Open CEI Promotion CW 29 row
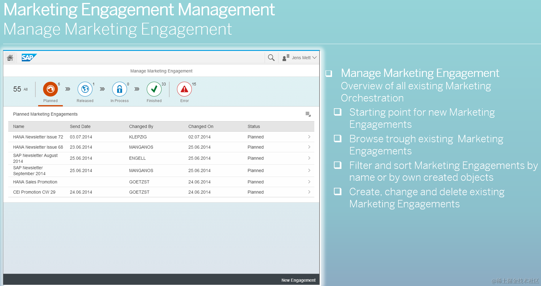The width and height of the screenshot is (541, 286). coord(161,192)
